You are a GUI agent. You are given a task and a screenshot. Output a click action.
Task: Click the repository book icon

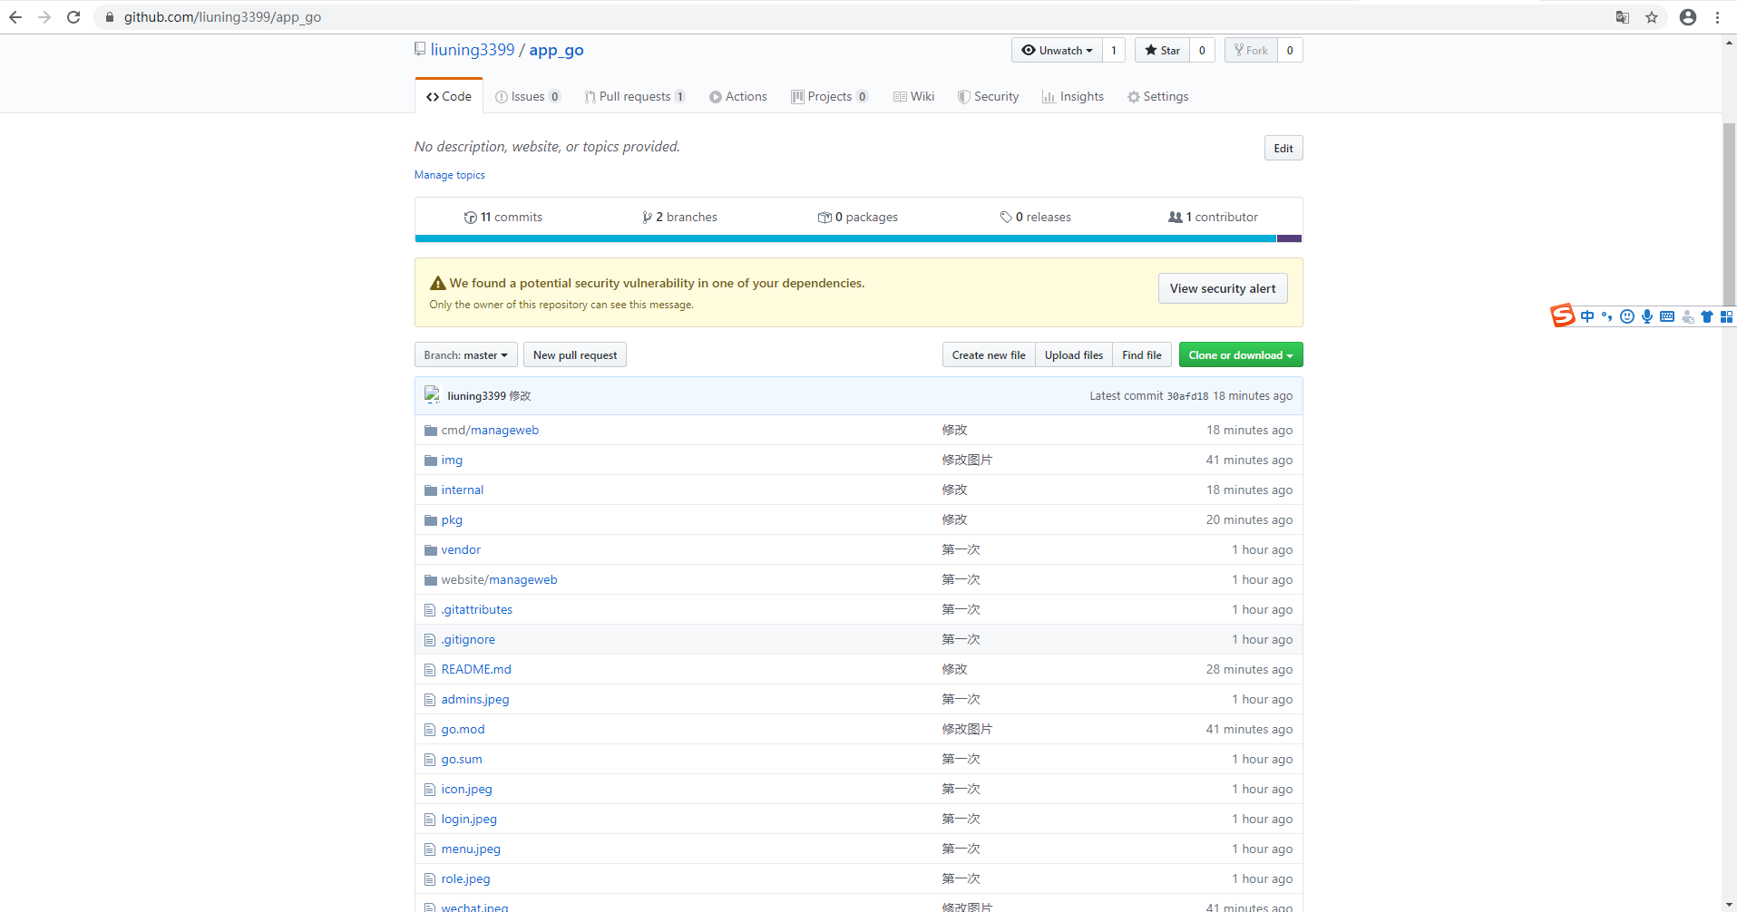tap(420, 49)
